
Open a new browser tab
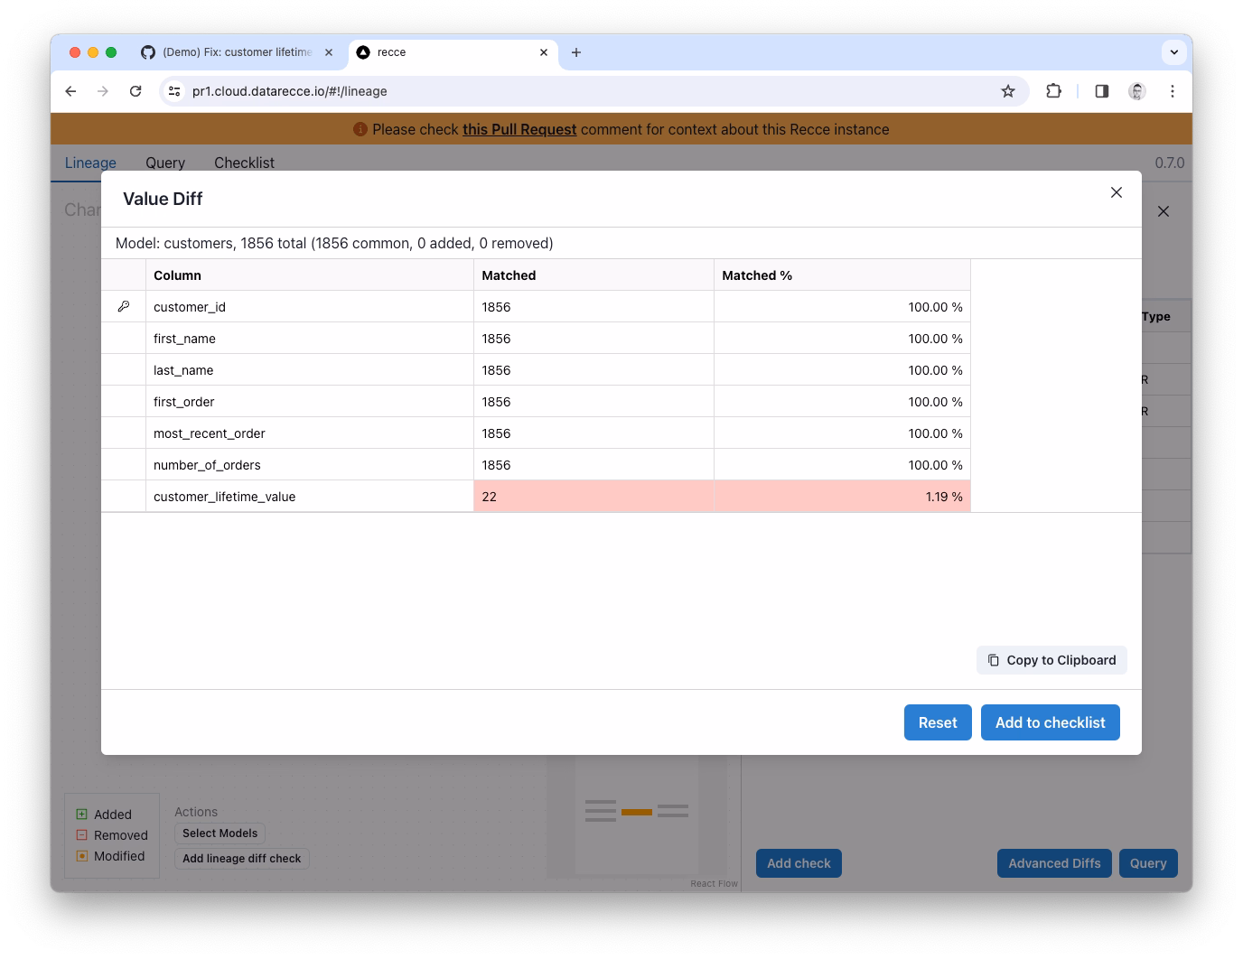click(x=576, y=52)
